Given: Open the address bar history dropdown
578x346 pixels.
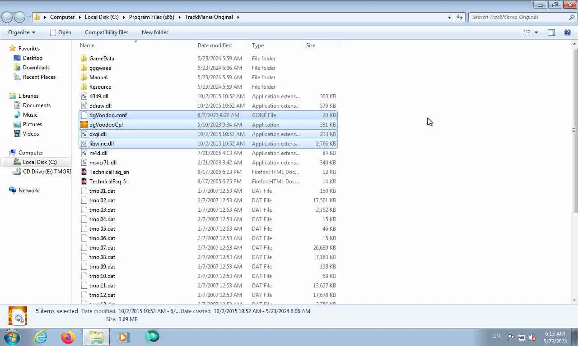Looking at the screenshot, I should tap(449, 17).
